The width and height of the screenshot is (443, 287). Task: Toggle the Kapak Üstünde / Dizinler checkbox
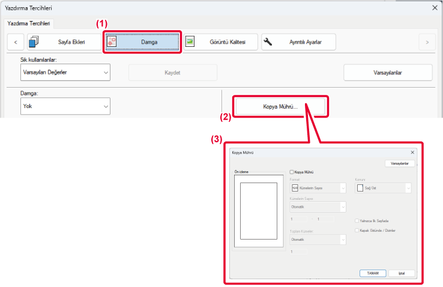tap(357, 230)
